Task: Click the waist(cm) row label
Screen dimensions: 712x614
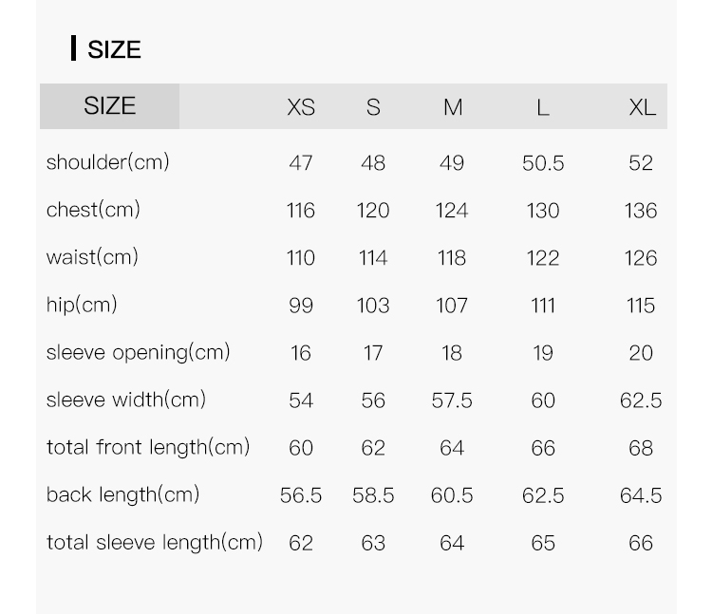Action: point(92,257)
